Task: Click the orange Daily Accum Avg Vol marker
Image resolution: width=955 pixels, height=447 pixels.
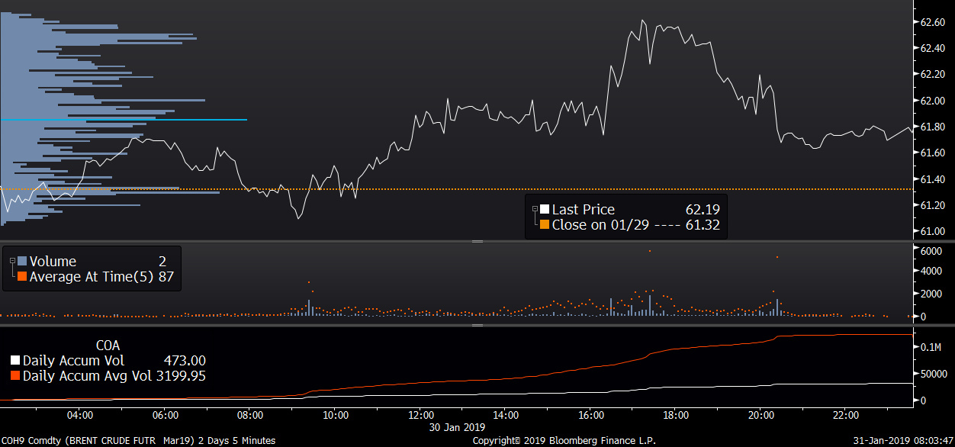Action: pyautogui.click(x=15, y=376)
